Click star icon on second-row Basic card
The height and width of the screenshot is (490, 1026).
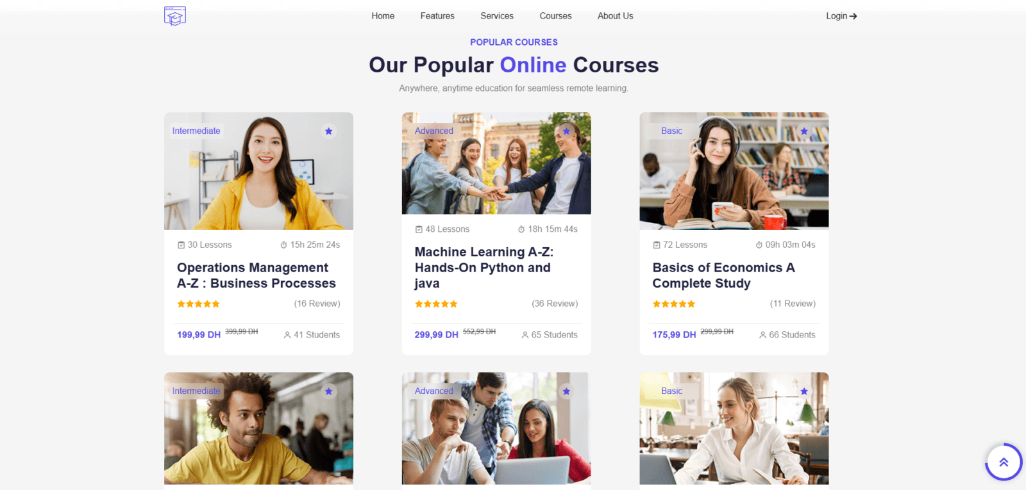pyautogui.click(x=804, y=391)
